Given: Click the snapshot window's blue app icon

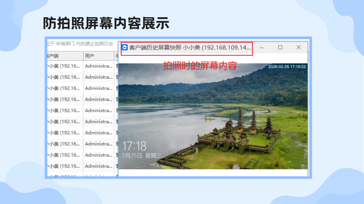Looking at the screenshot, I should (125, 47).
